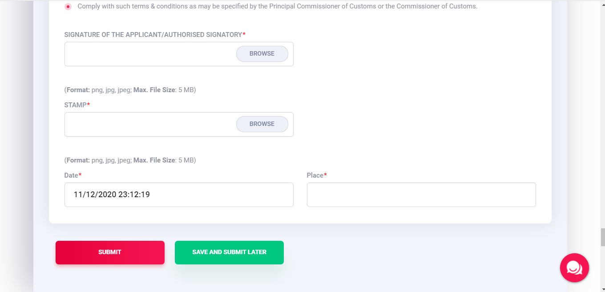Click the scrollbar down arrow
605x292 pixels.
click(x=603, y=289)
